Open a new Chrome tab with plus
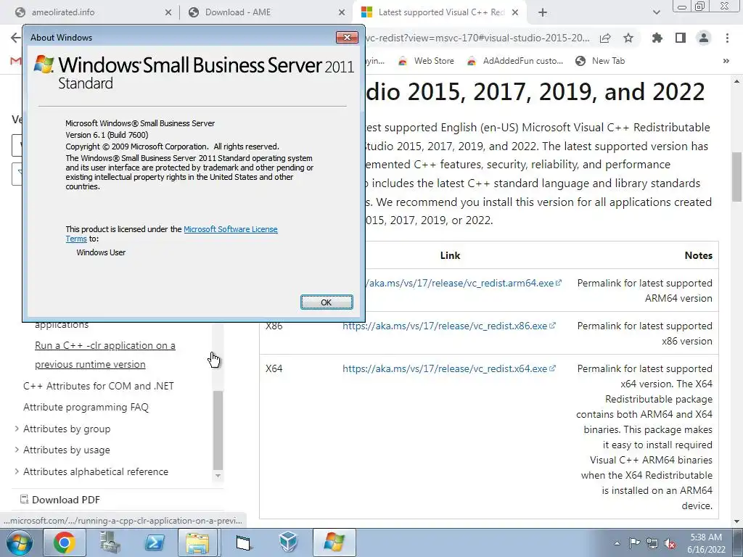Viewport: 743px width, 557px height. (x=543, y=13)
